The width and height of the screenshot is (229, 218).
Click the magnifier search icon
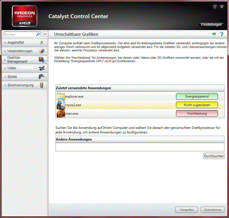pyautogui.click(x=38, y=34)
